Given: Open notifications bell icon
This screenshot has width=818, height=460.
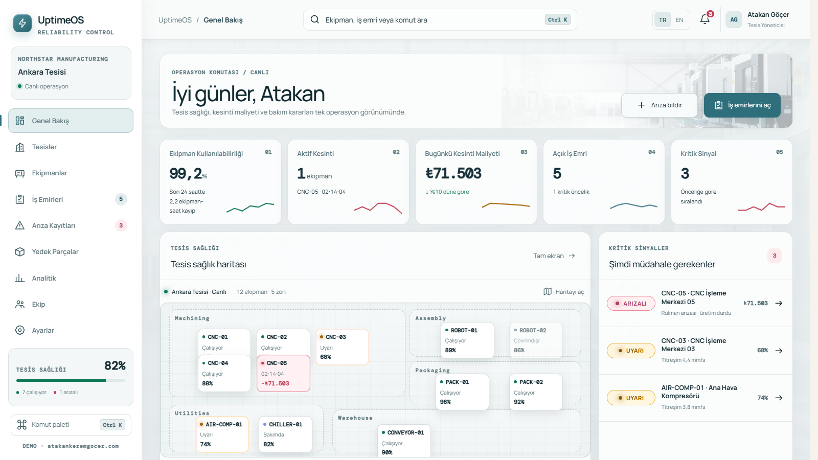Looking at the screenshot, I should [705, 19].
